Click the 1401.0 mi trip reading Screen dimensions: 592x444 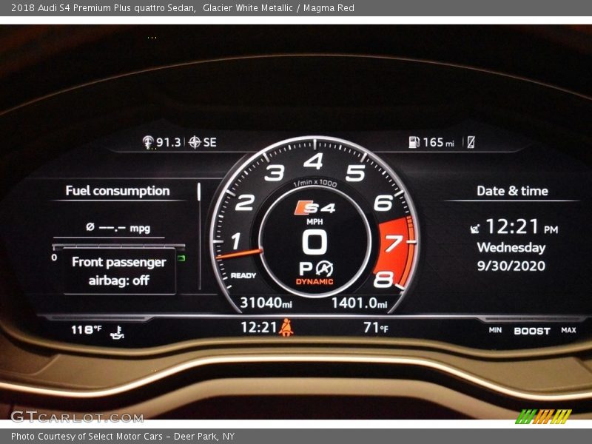(360, 303)
